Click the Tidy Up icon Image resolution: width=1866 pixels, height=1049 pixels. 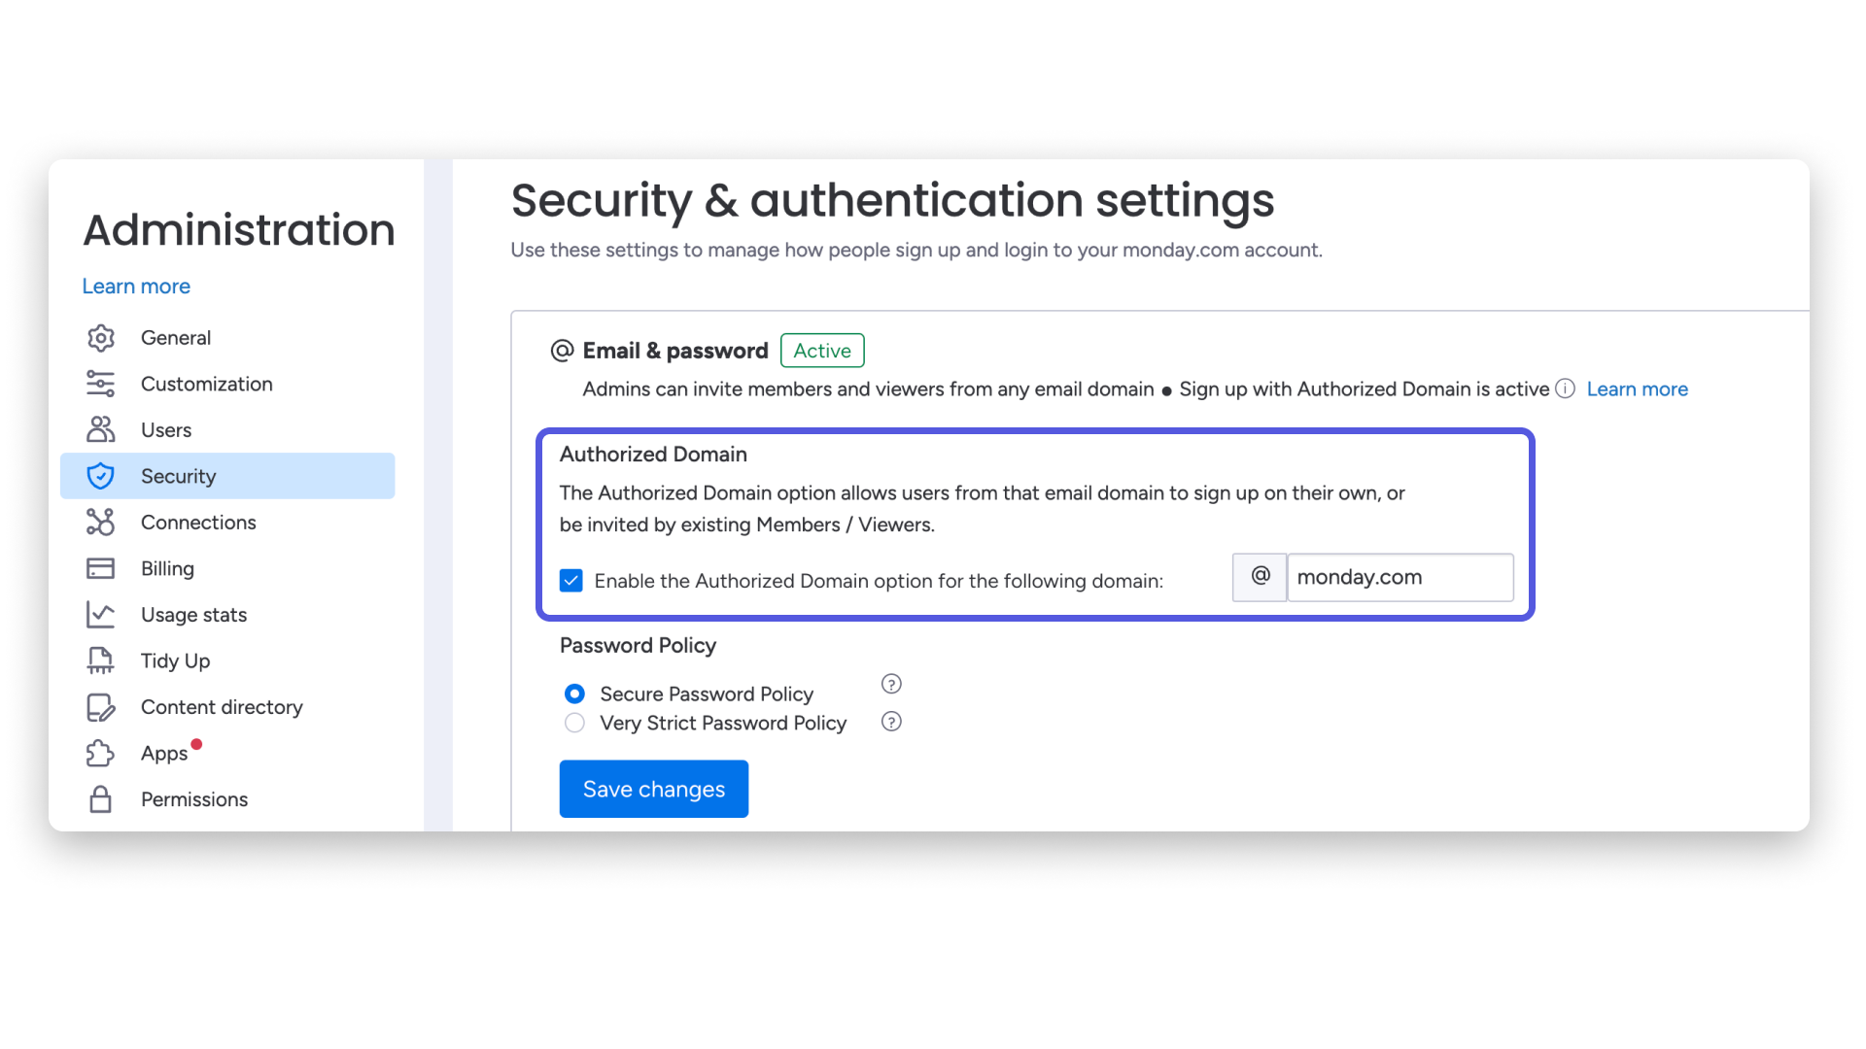101,660
